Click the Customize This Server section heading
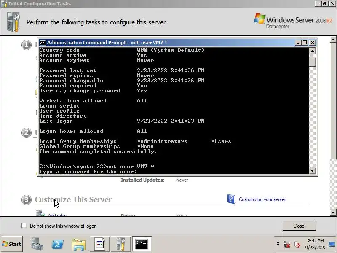The image size is (337, 253). (73, 199)
